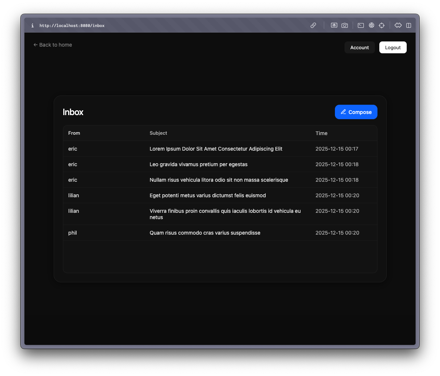Click the Subject column header

158,133
